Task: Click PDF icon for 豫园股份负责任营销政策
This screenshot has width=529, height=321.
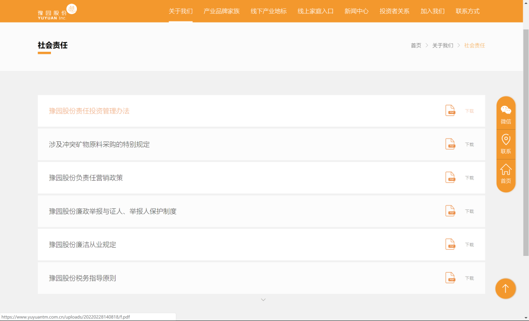Action: click(x=450, y=177)
